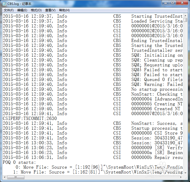
Task: Close the CBS.log Notepad window
Action: click(182, 3)
